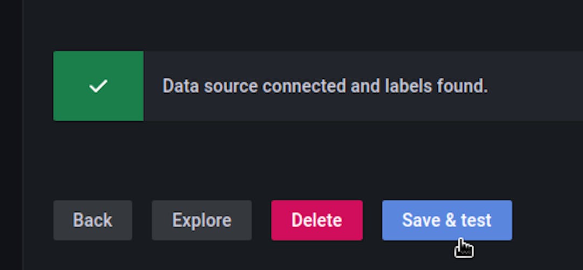Click the dark left sidebar strip
583x270 pixels.
pyautogui.click(x=11, y=135)
